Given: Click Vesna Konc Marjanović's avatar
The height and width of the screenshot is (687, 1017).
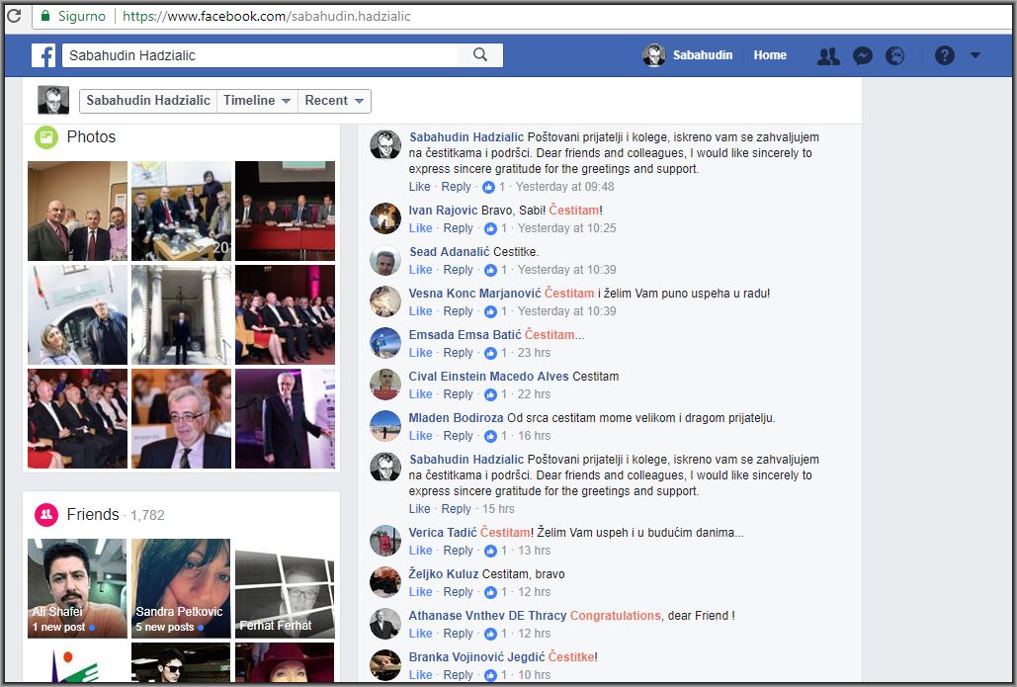Looking at the screenshot, I should click(x=385, y=301).
